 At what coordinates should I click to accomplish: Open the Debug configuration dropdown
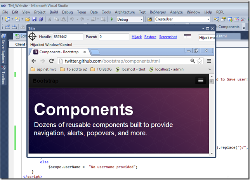pos(130,19)
